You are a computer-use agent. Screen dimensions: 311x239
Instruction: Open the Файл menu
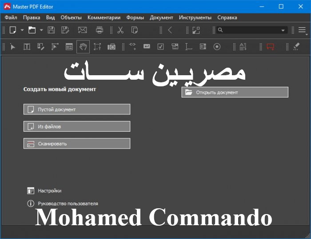pyautogui.click(x=11, y=17)
